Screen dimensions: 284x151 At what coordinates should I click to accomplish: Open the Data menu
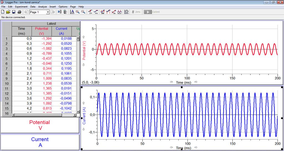coord(33,7)
